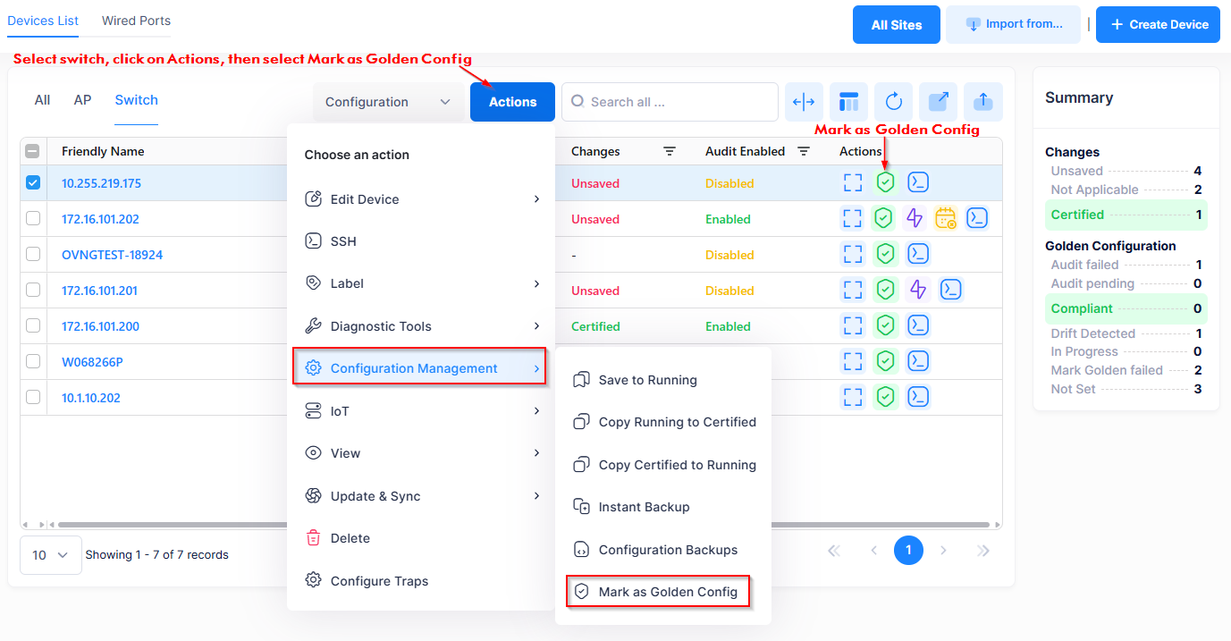Open SSH terminal icon for OVNGTEST-18924 row
Screen dimensions: 1231x641
coord(918,254)
